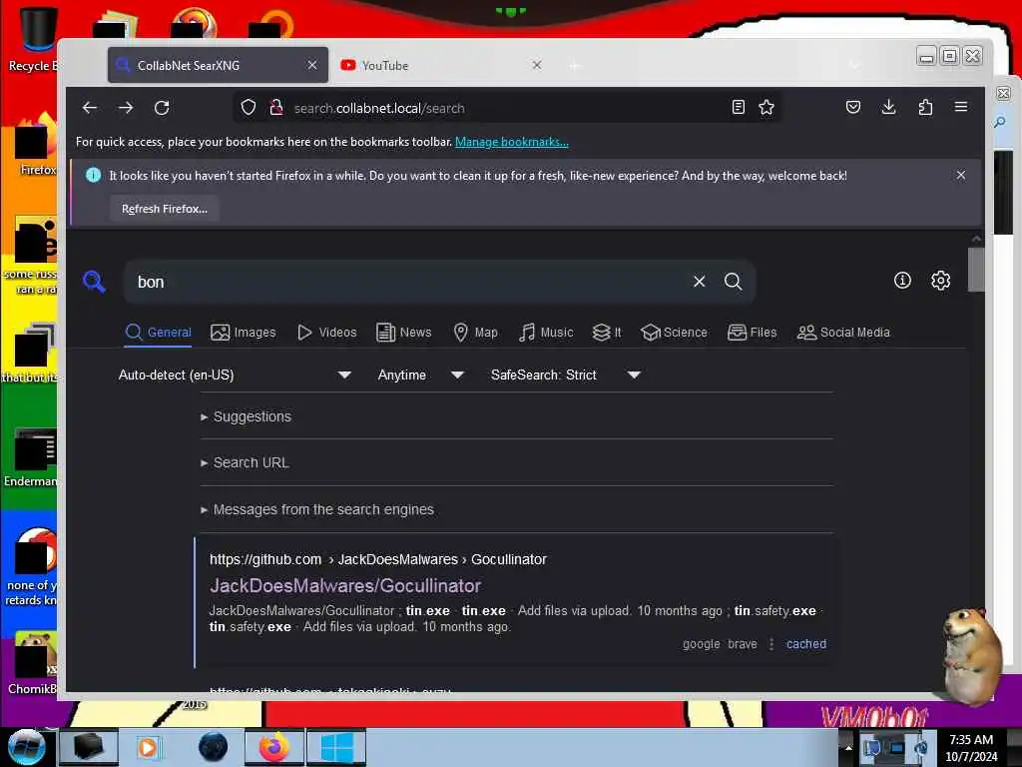Toggle reader view icon in address bar
The image size is (1022, 767).
tap(738, 108)
